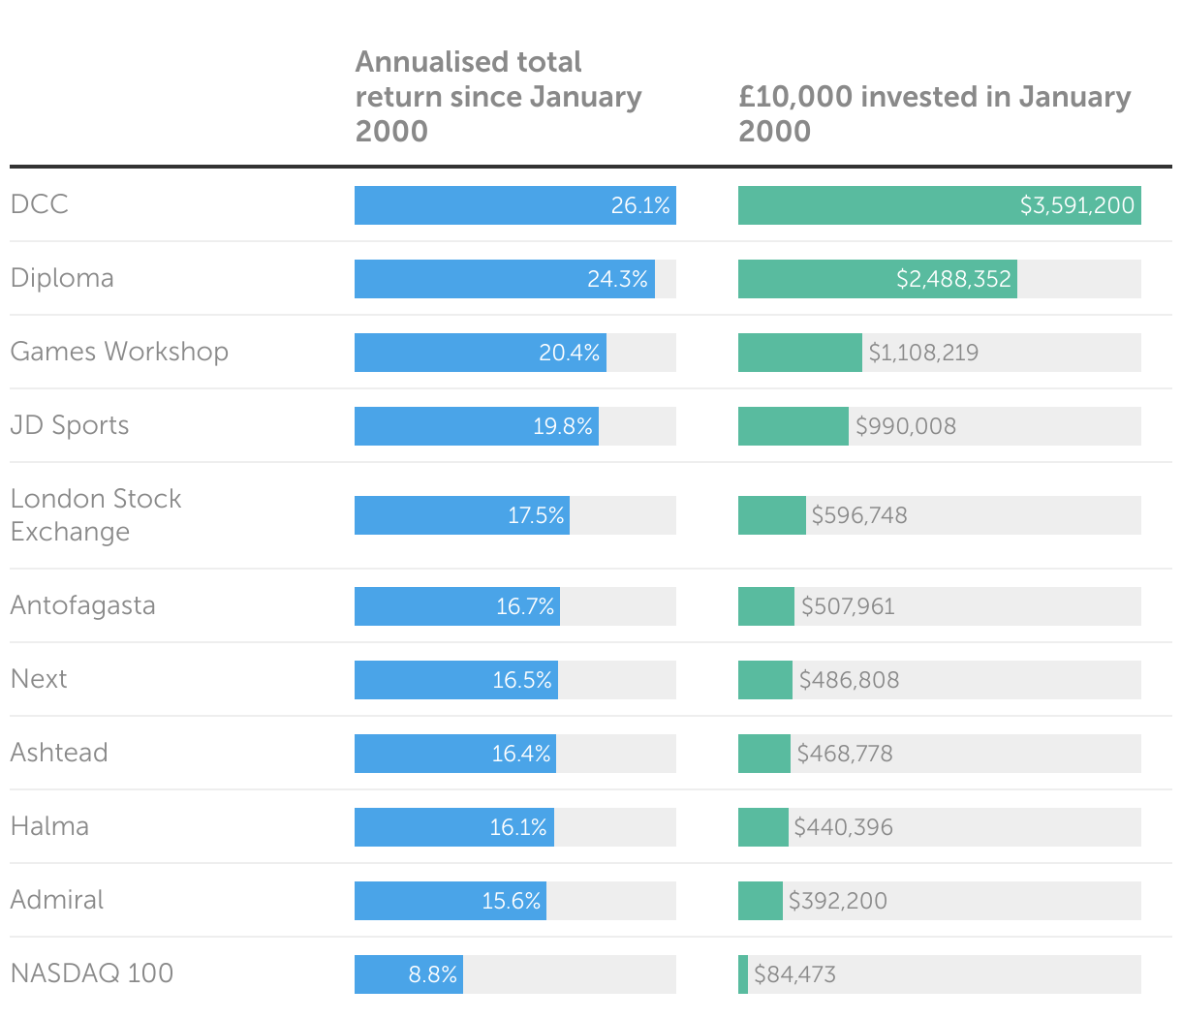Select the London Stock Exchange label
The width and height of the screenshot is (1182, 1019).
click(96, 514)
